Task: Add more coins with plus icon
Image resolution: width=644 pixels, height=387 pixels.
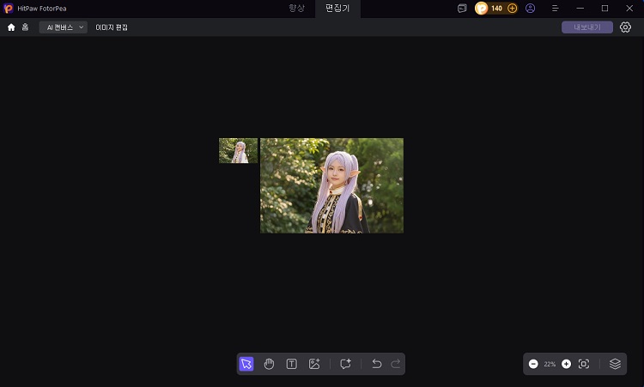Action: point(512,9)
